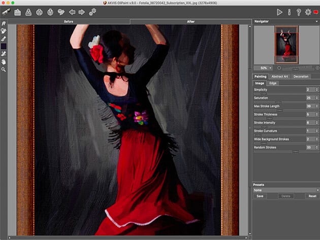Open the Presets dropdown list
Viewport: 320px width, 240px height.
284,190
